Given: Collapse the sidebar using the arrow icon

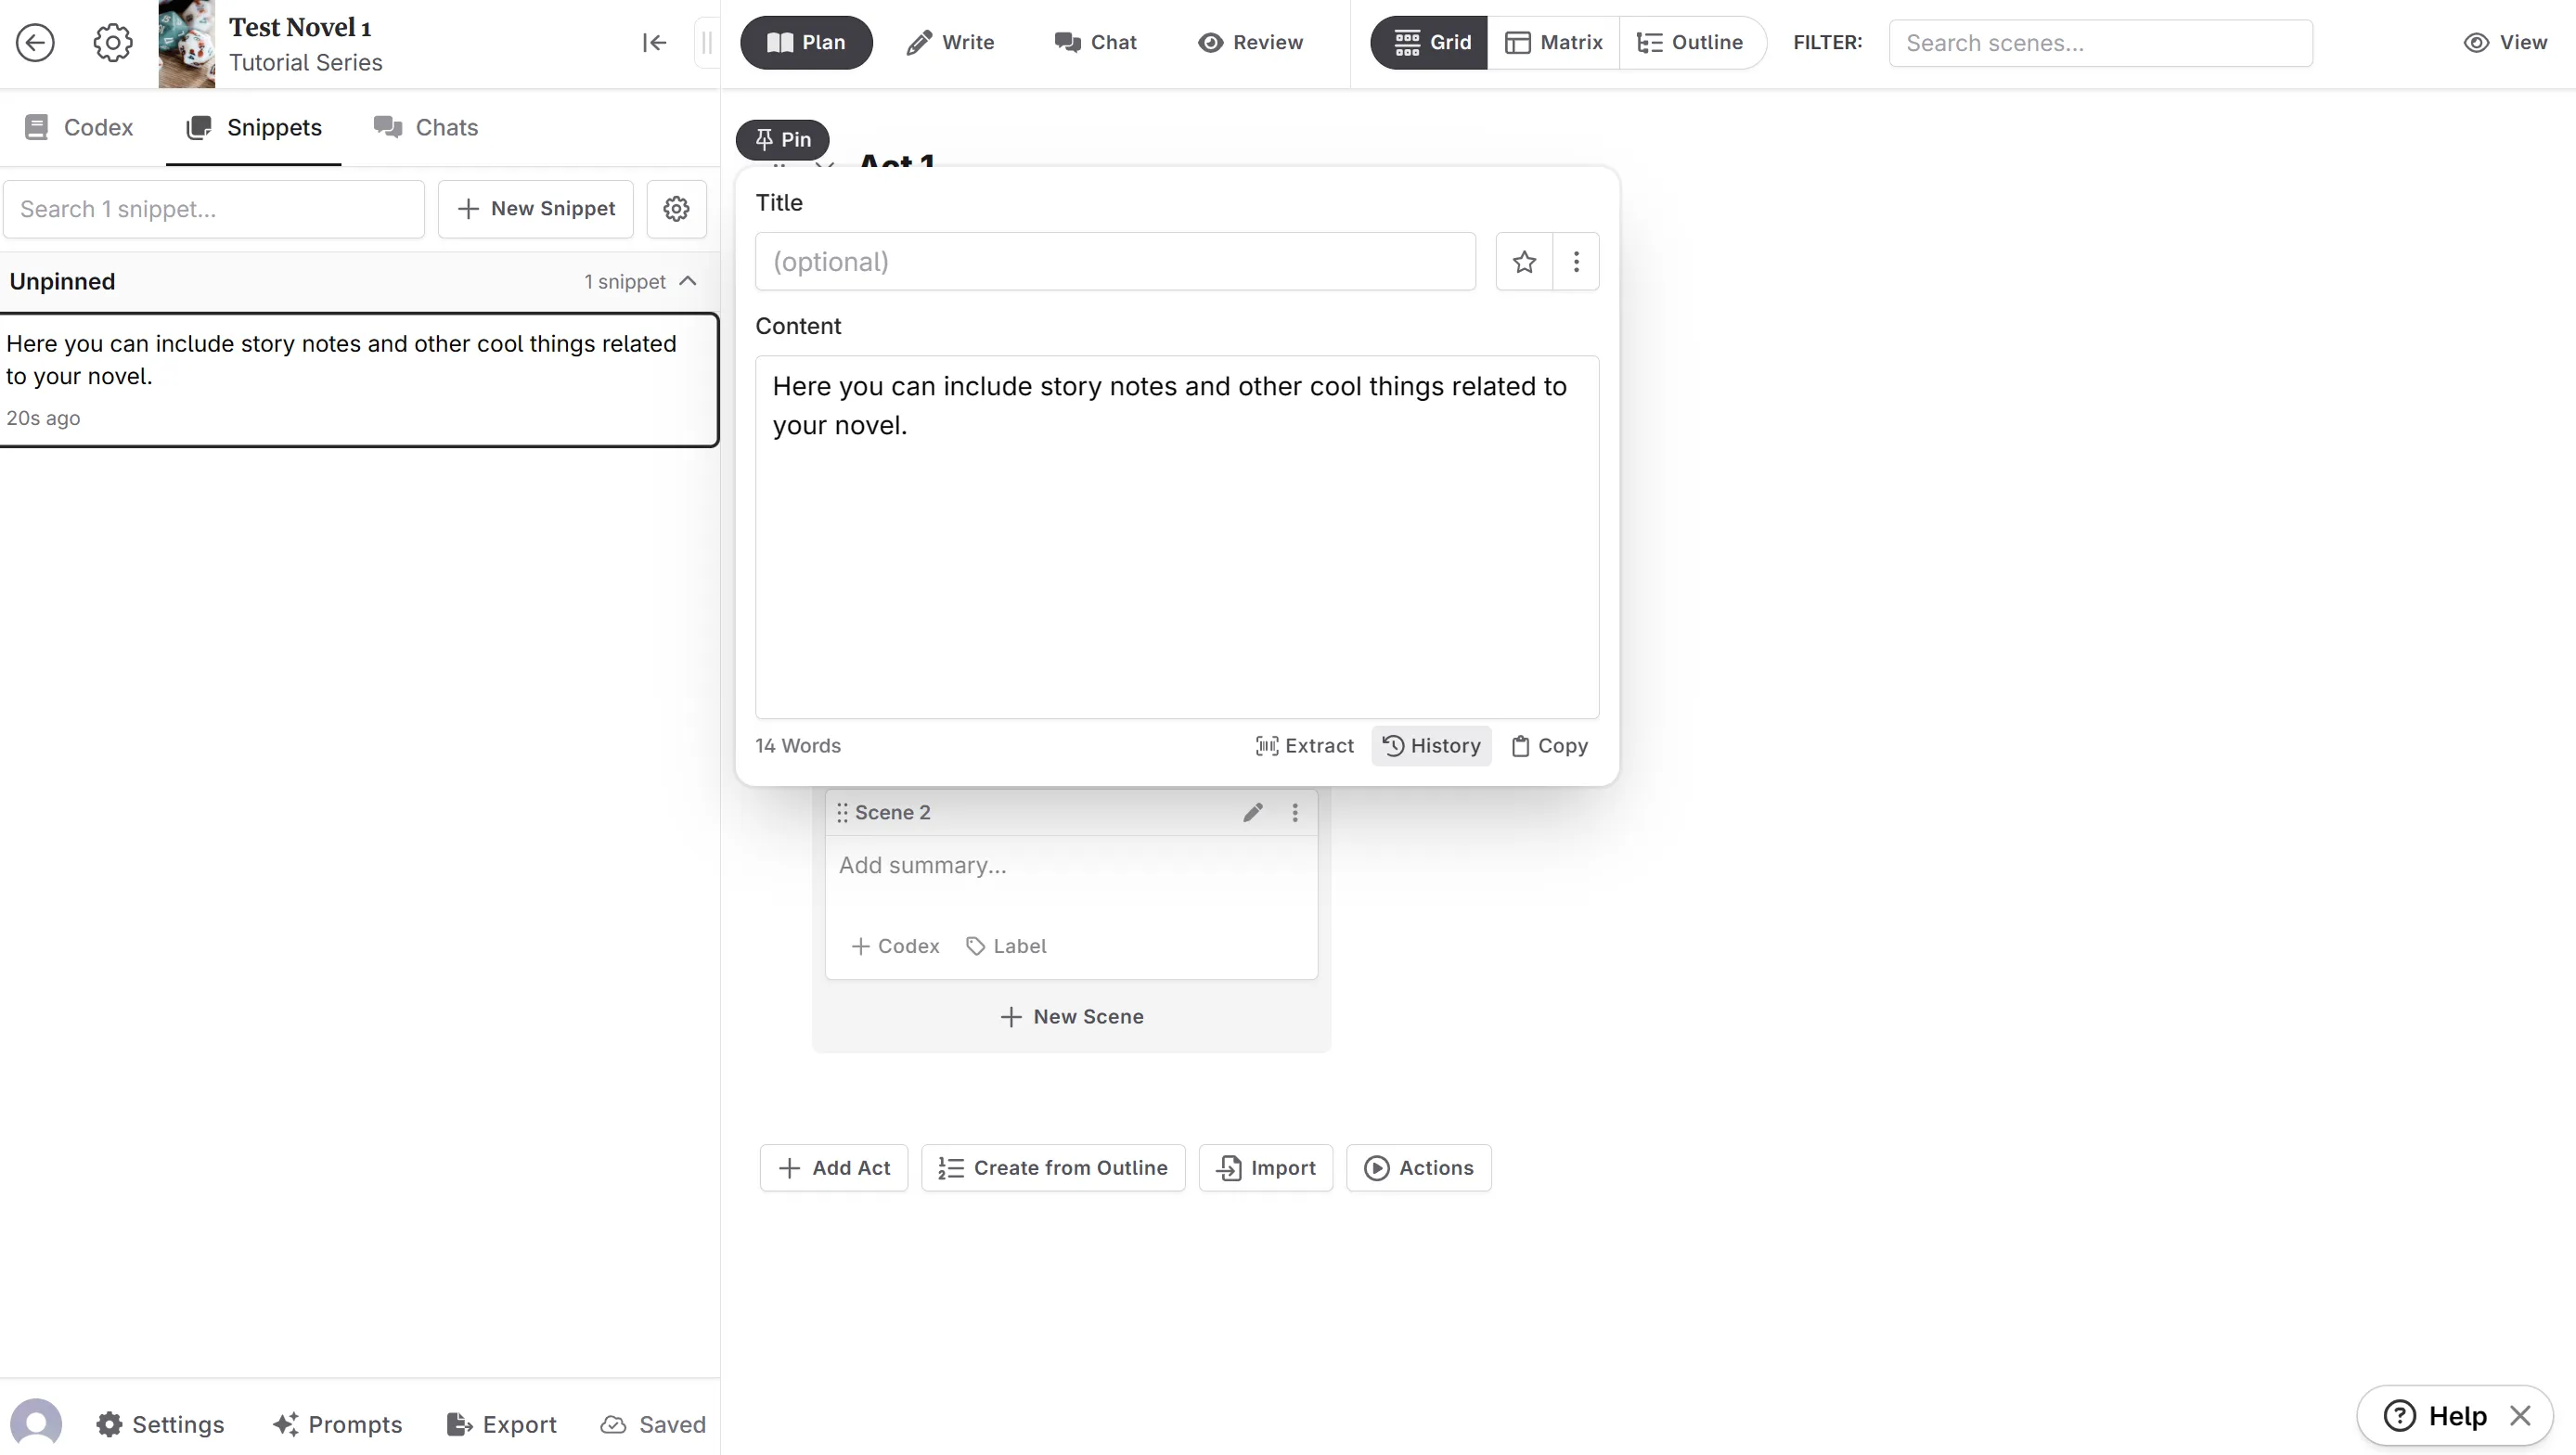Looking at the screenshot, I should click(x=653, y=43).
